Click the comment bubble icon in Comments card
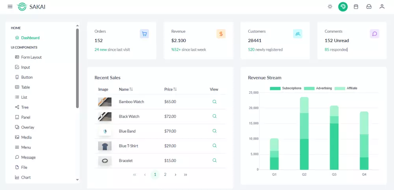The image size is (394, 190). pos(374,34)
